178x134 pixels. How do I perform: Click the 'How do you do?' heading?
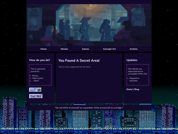tap(40, 60)
